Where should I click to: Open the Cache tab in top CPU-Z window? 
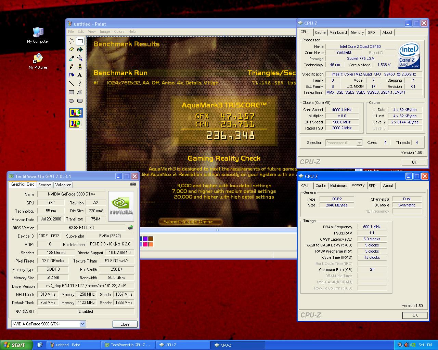pos(320,32)
